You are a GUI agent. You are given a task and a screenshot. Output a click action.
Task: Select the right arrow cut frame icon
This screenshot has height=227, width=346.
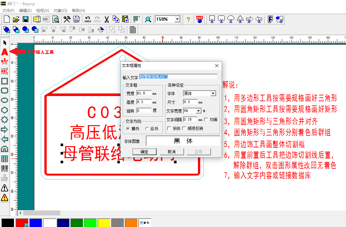(249, 19)
